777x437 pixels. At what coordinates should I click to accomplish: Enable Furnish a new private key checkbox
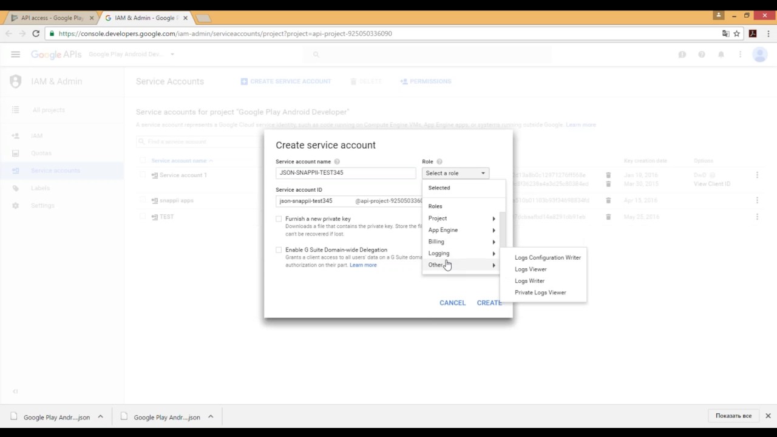279,219
